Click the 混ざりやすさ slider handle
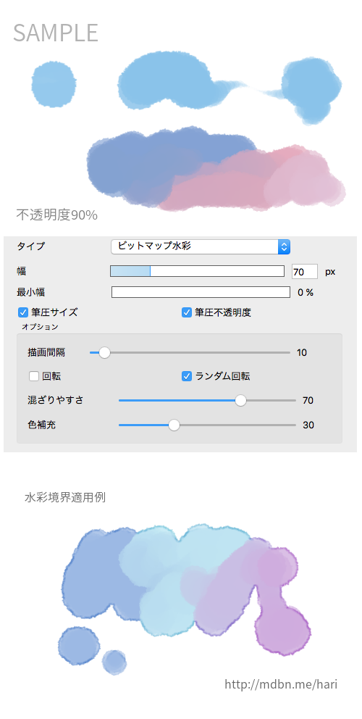Image resolution: width=362 pixels, height=719 pixels. 240,400
